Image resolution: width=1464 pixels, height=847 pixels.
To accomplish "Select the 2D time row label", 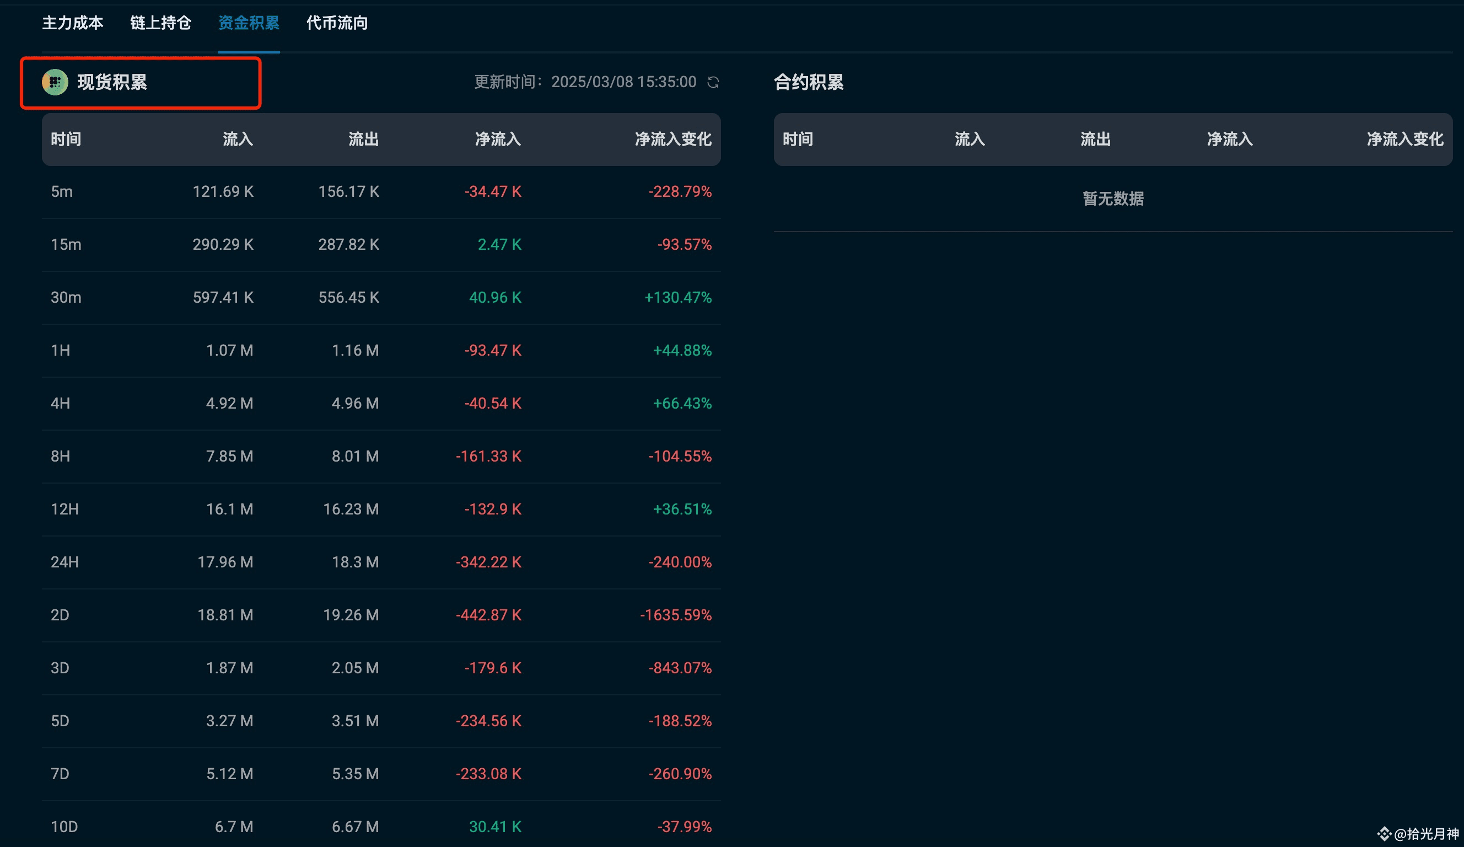I will point(60,614).
